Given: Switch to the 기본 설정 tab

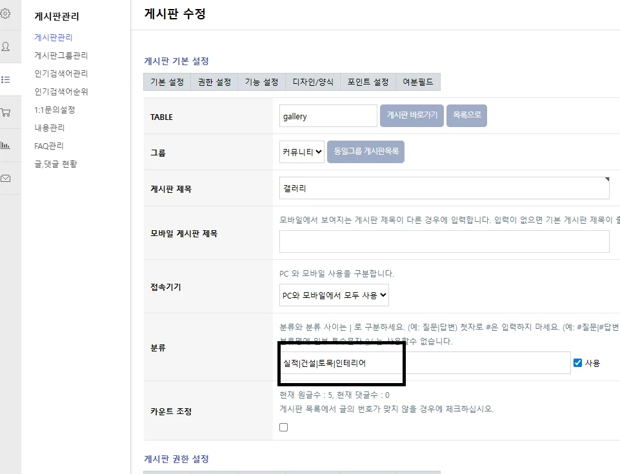Looking at the screenshot, I should [167, 82].
